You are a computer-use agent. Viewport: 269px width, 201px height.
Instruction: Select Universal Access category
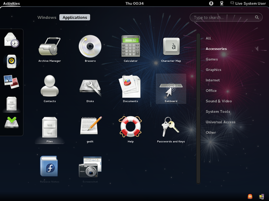click(221, 122)
